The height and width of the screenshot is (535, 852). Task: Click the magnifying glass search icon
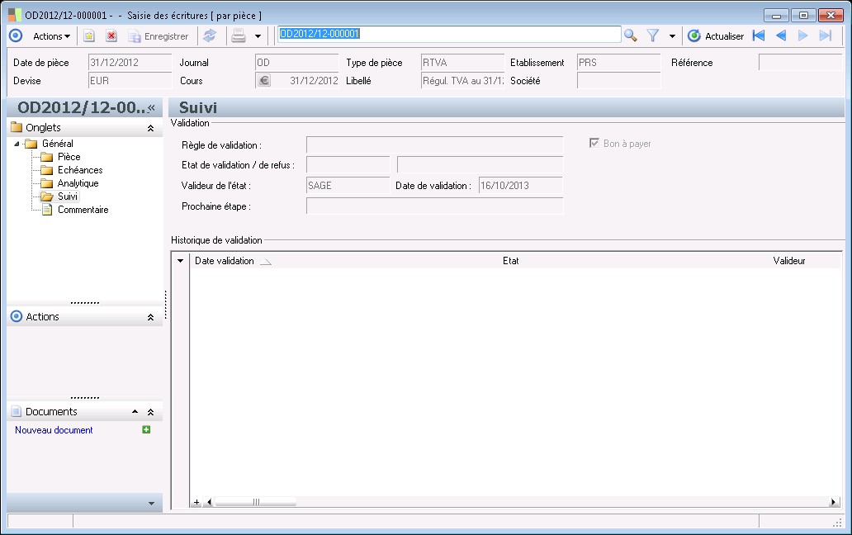631,36
